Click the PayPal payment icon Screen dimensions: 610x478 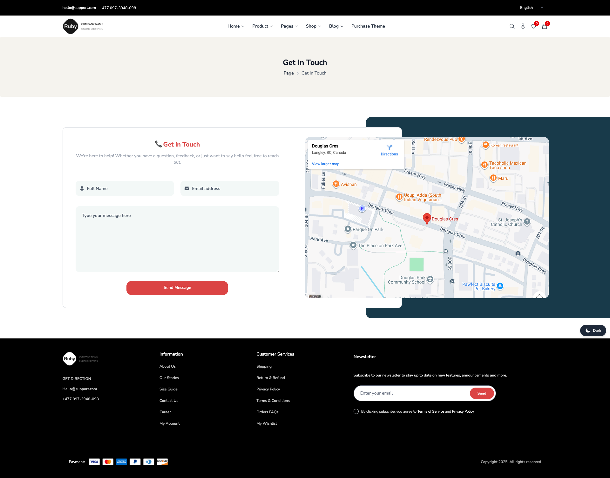click(135, 462)
